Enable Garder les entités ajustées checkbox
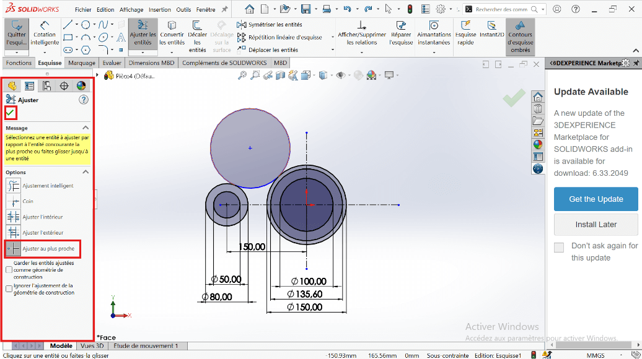Viewport: 642px width, 359px height. point(9,270)
